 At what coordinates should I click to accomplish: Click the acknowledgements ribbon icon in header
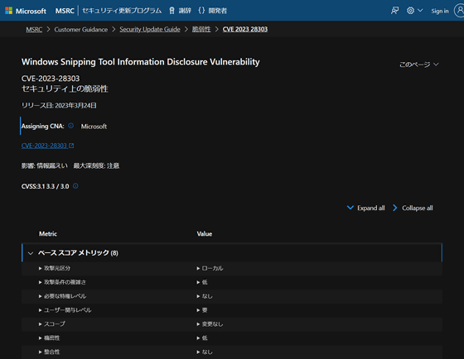pos(172,11)
